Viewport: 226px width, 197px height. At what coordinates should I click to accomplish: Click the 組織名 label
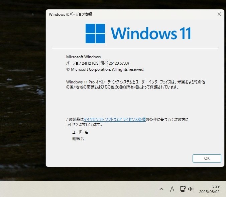click(78, 138)
